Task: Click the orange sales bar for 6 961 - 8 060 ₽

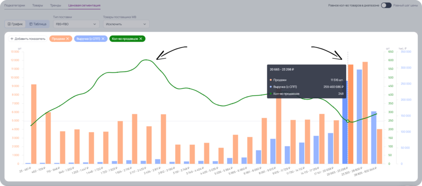Action: (264, 141)
